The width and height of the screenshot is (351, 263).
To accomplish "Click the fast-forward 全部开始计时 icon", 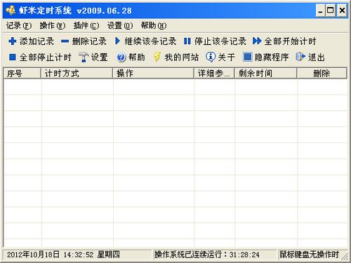I will (257, 41).
